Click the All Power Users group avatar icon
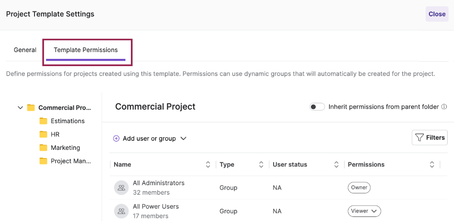The width and height of the screenshot is (454, 221). pos(121,211)
